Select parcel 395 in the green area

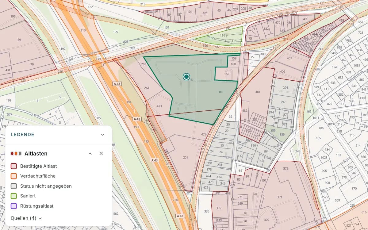click(212, 38)
